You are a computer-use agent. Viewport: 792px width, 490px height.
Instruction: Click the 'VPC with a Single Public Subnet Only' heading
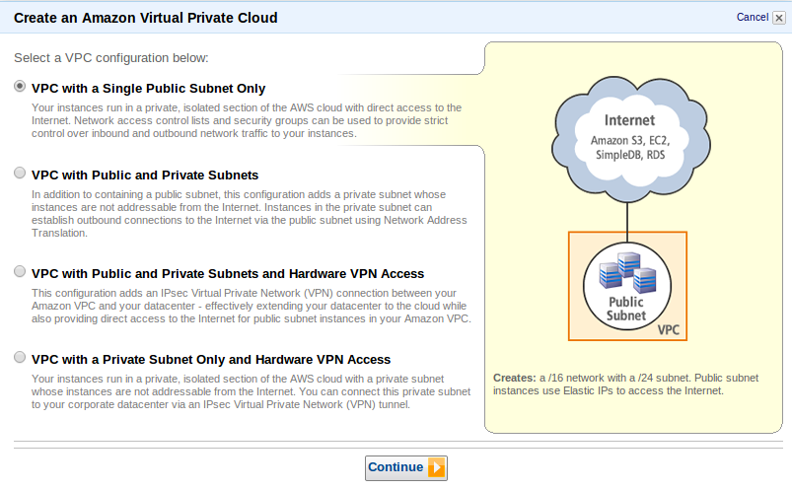coord(149,89)
